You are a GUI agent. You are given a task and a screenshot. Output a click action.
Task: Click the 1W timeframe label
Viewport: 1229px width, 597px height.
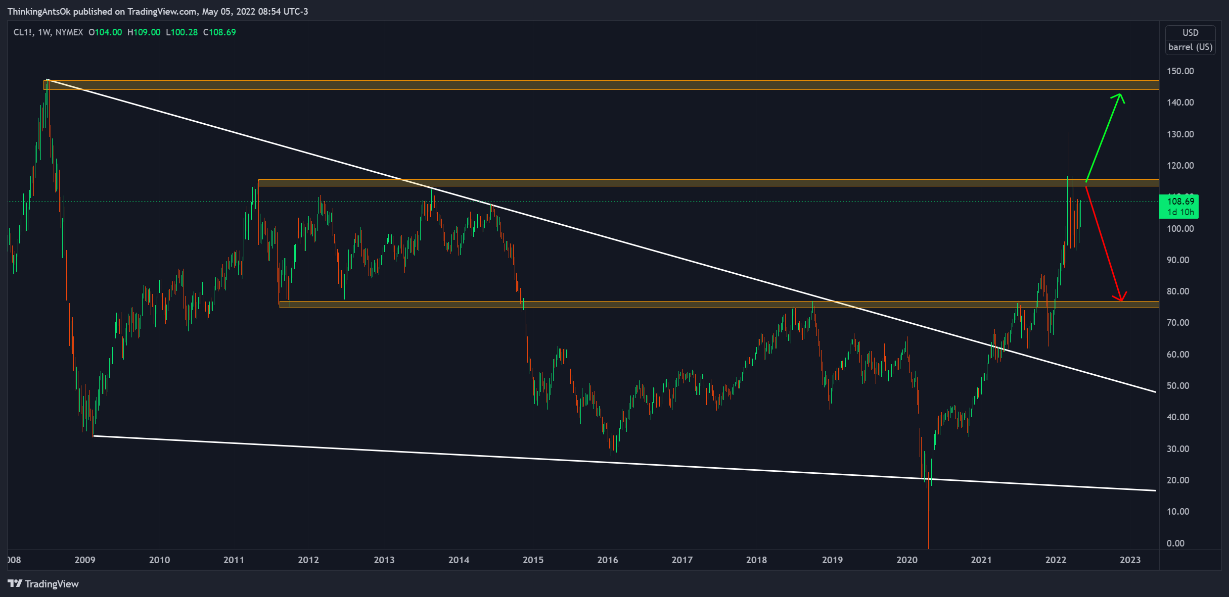pyautogui.click(x=44, y=32)
